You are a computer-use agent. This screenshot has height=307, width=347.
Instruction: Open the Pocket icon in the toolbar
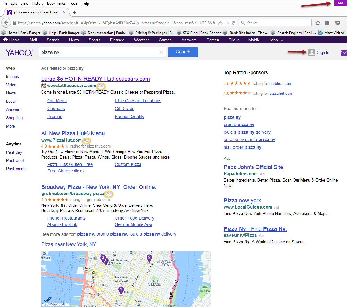pyautogui.click(x=338, y=23)
